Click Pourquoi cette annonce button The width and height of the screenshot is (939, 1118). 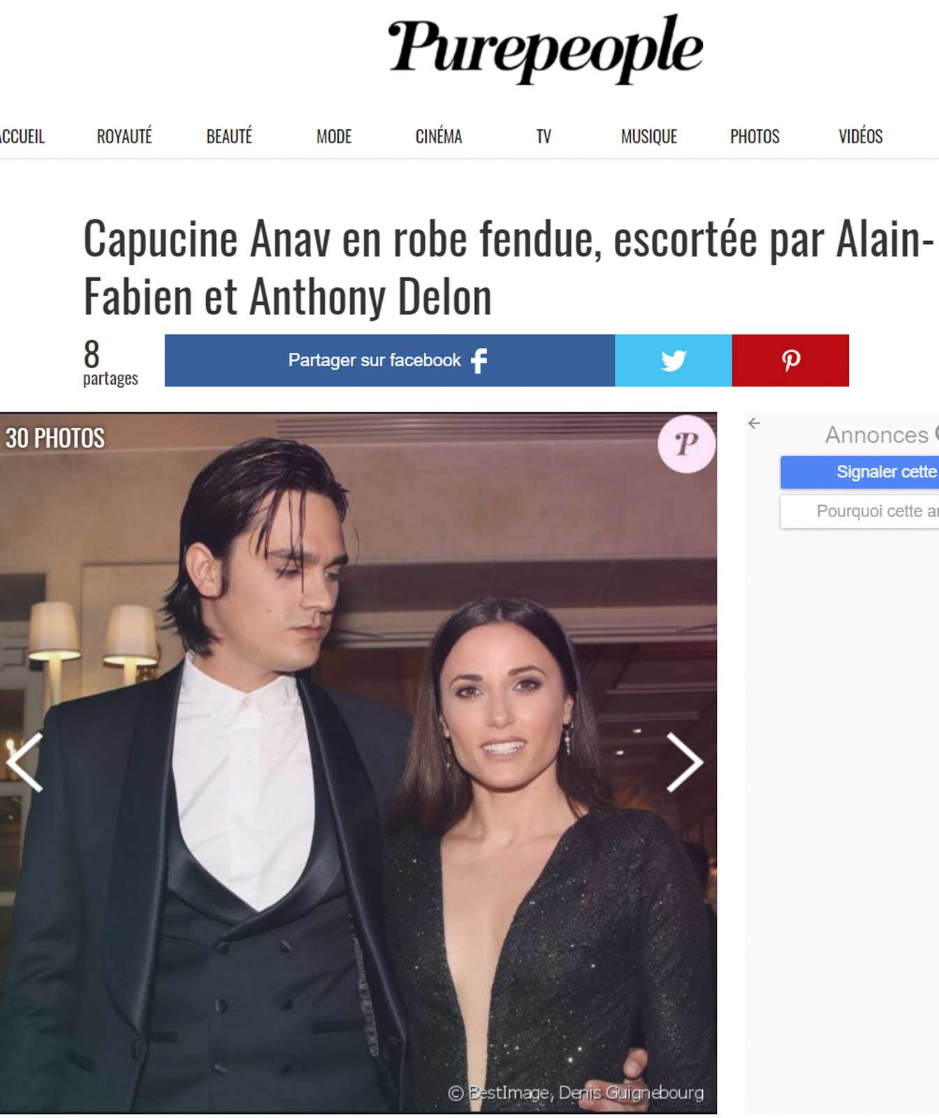coord(860,511)
